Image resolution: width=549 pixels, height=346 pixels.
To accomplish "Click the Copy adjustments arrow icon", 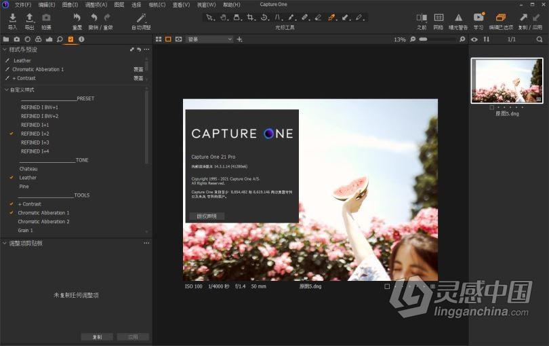I will pos(523,17).
